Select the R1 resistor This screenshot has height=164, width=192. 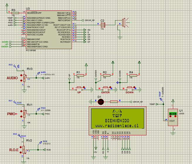coord(80,75)
